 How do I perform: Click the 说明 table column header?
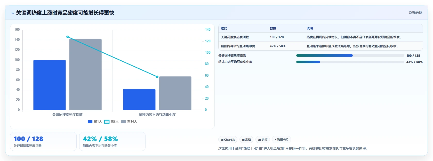click(x=310, y=28)
